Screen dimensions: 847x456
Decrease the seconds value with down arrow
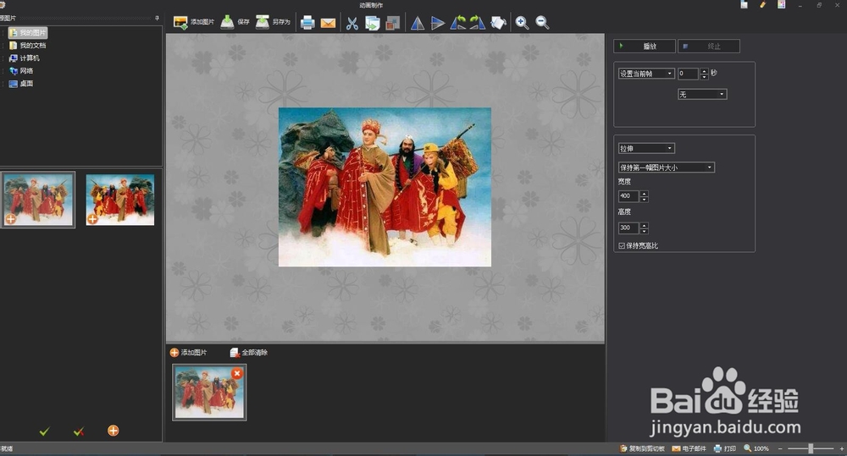tap(704, 77)
